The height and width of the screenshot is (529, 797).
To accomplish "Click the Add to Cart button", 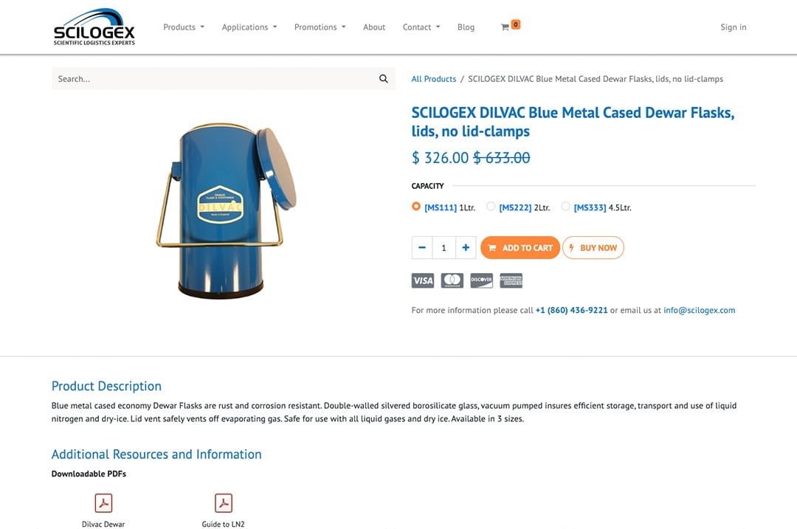I will click(520, 247).
